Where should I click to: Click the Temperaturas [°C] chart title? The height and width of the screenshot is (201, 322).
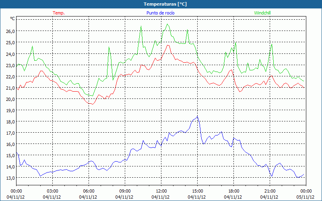(x=161, y=4)
